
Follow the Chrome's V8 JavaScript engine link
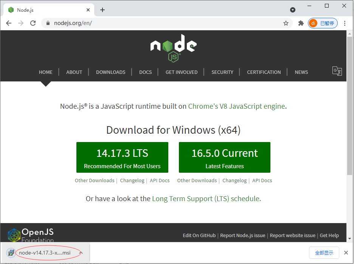[x=237, y=106]
